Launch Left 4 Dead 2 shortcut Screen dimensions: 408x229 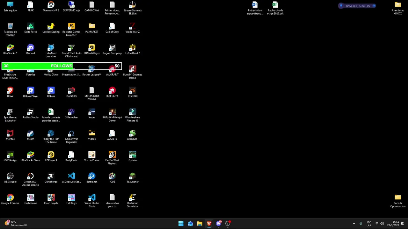[133, 50]
